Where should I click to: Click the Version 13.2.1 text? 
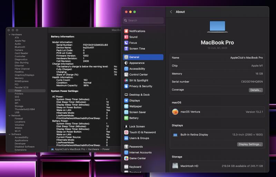coord(254,112)
